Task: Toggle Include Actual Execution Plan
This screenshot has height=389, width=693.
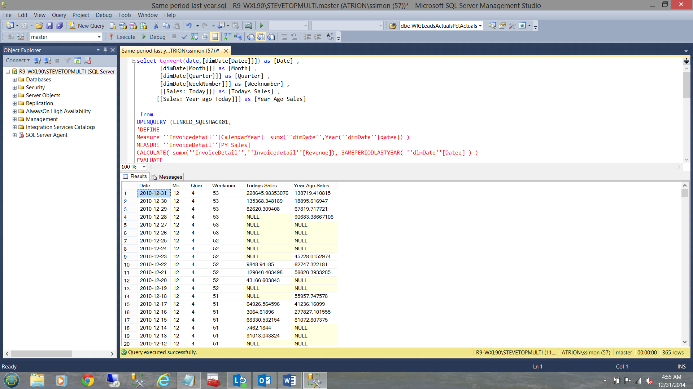Action: 227,37
